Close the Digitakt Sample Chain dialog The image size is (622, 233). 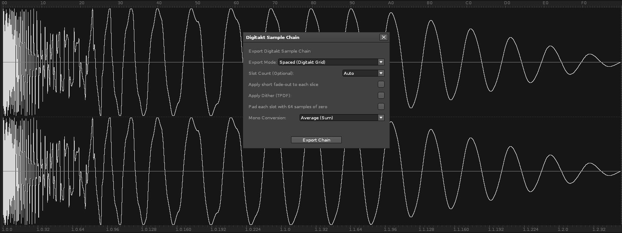pyautogui.click(x=383, y=37)
